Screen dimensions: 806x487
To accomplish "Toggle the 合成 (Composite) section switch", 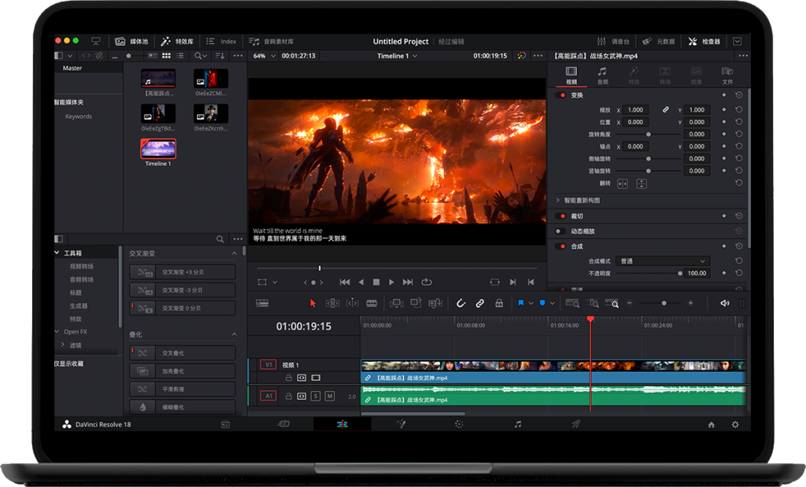I will (x=561, y=246).
